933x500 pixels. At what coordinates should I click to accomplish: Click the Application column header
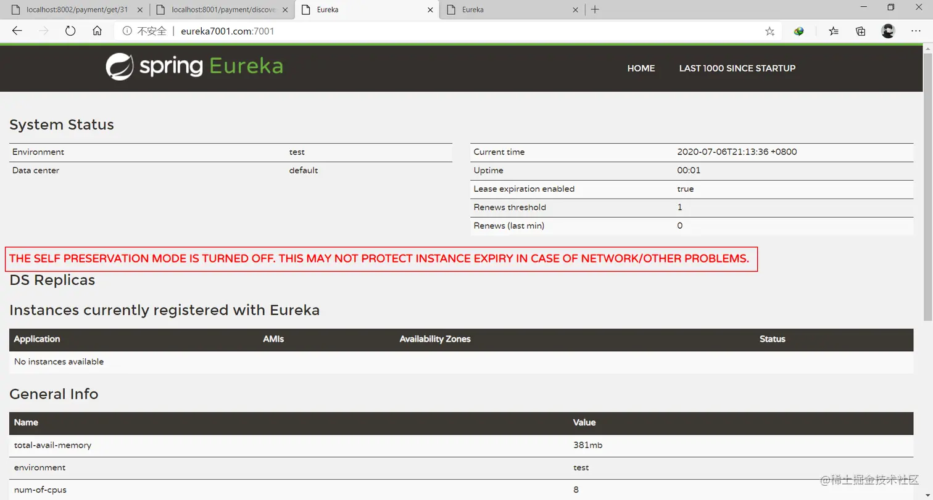pos(37,339)
